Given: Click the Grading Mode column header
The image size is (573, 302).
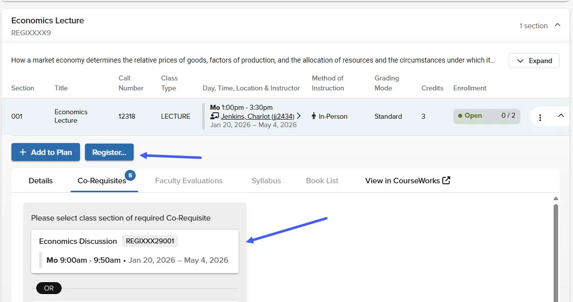Looking at the screenshot, I should pos(387,83).
